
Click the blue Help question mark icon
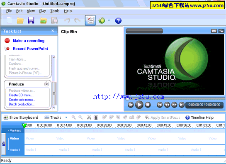pos(118,20)
